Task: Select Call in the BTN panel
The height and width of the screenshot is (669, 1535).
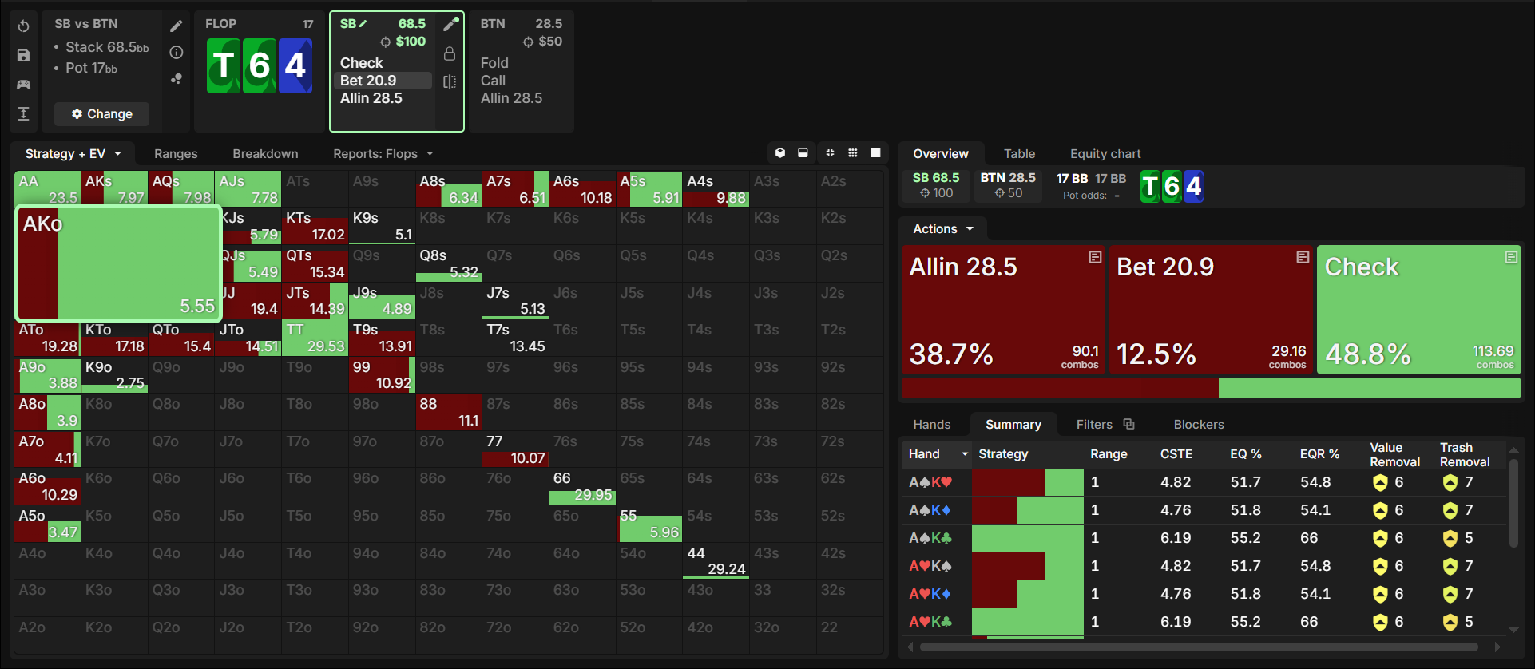Action: coord(493,81)
